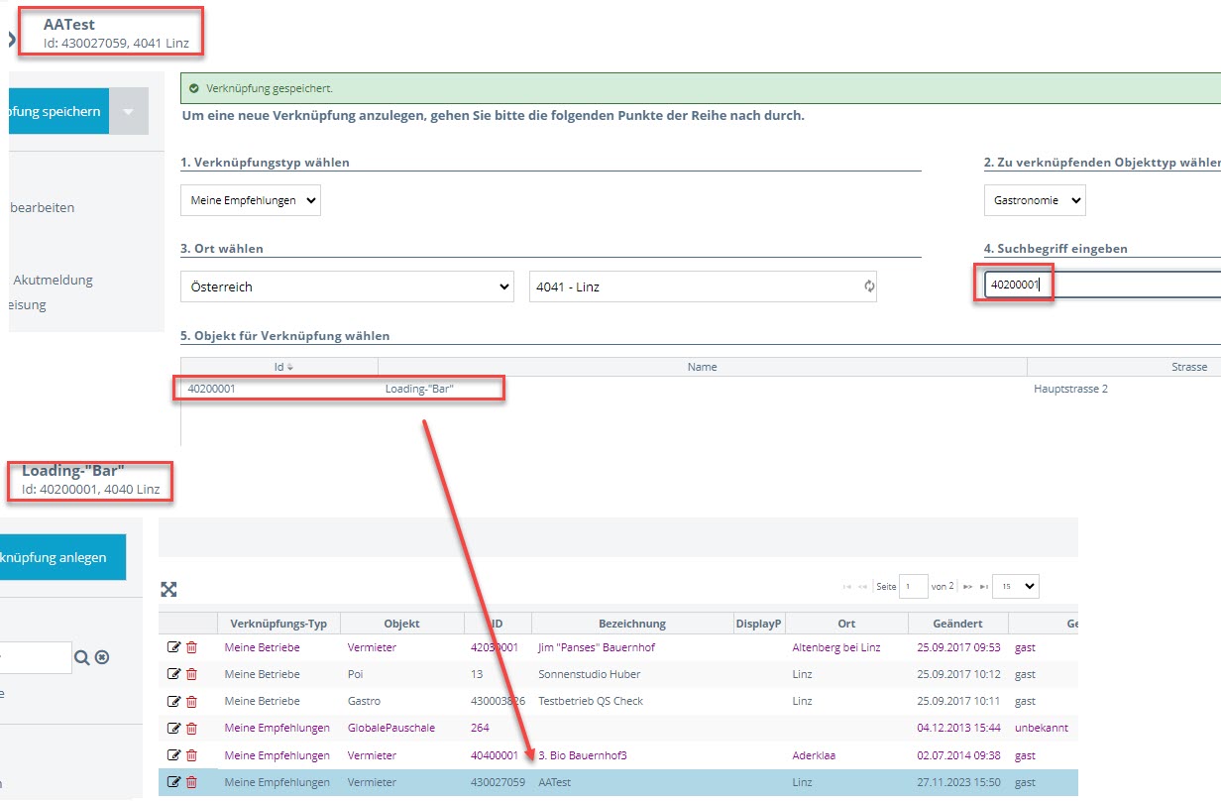This screenshot has height=801, width=1221.
Task: Click the 27.11.2023 15:50 date cell
Action: (958, 782)
